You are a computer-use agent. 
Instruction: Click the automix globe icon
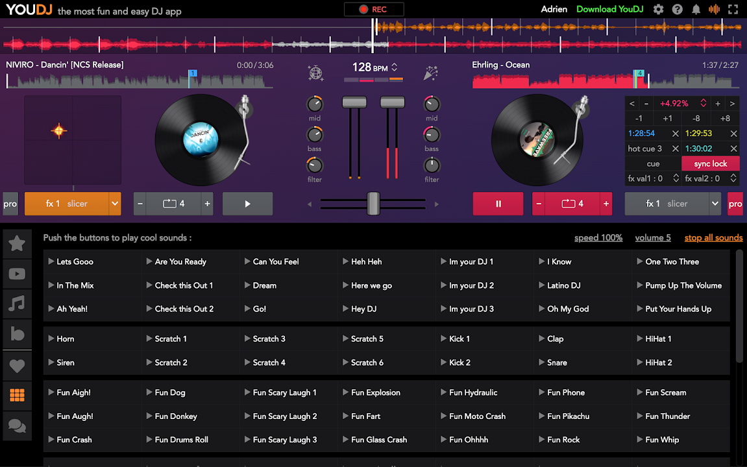point(315,73)
